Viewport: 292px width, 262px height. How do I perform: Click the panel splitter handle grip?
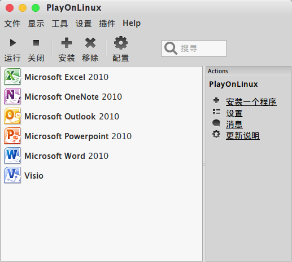point(204,163)
